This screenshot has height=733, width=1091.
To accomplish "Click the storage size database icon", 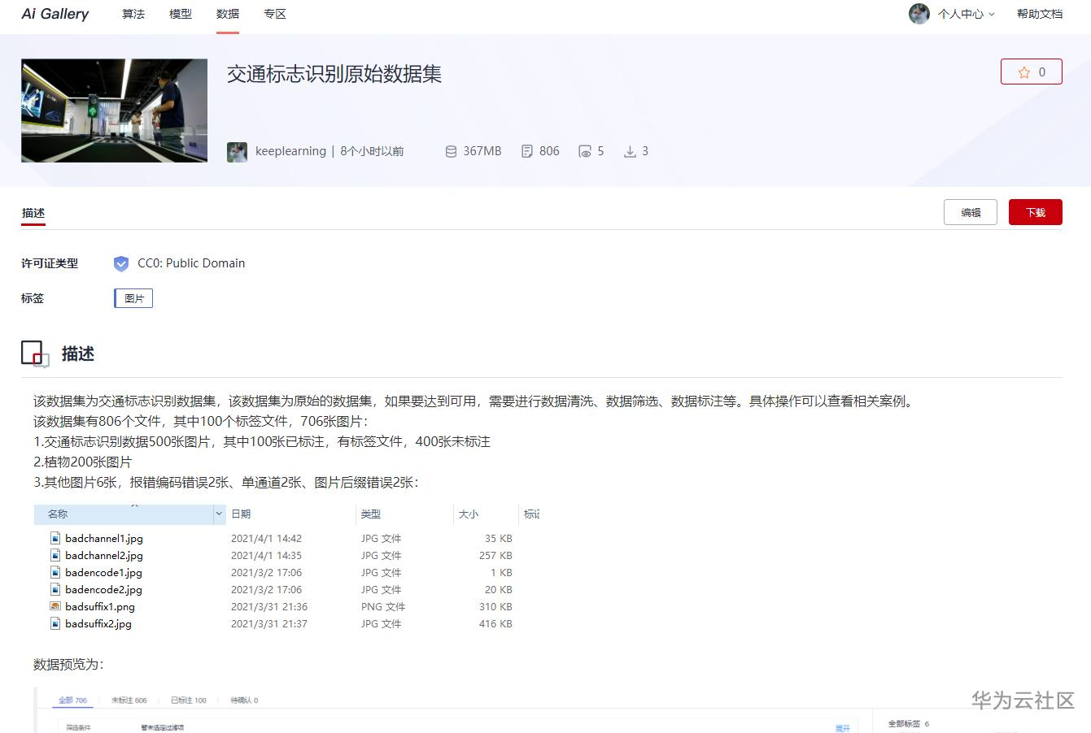I will click(450, 150).
